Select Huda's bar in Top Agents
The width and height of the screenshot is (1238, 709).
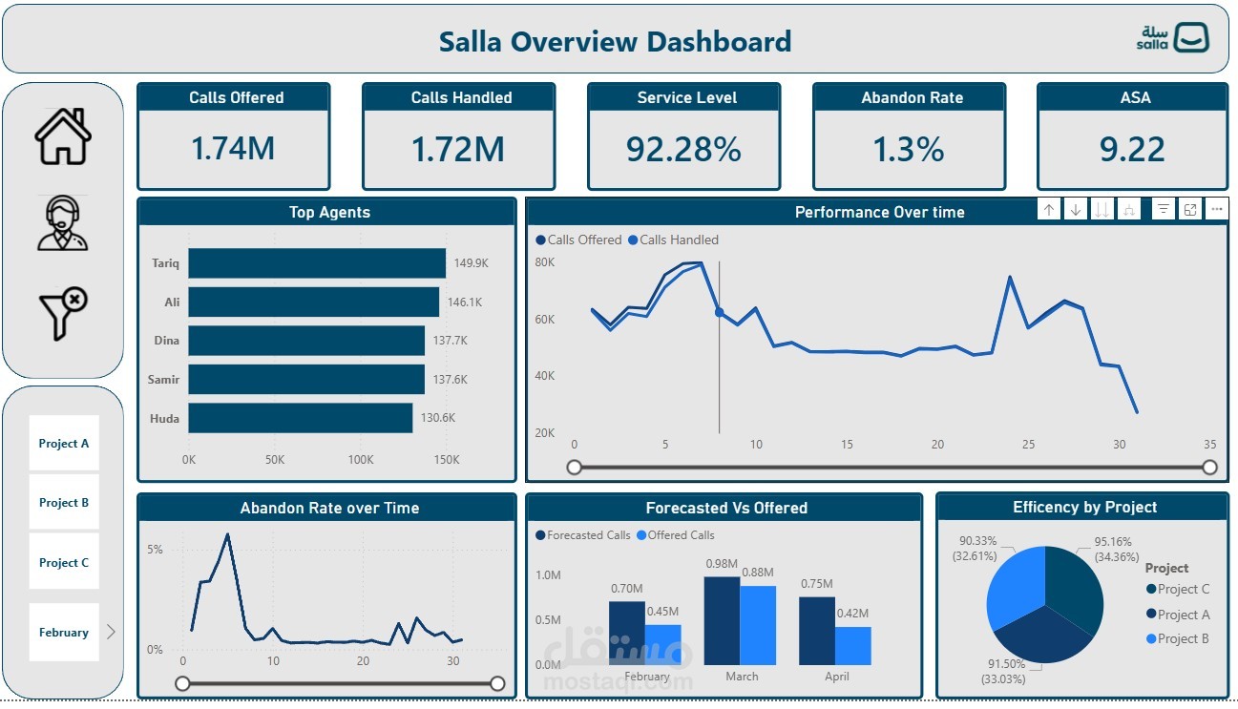301,418
